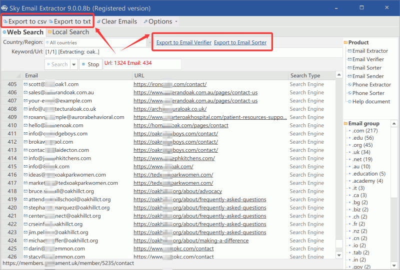Select the aurorabehavioral.com email in row 409
400x270 pixels.
click(76, 117)
